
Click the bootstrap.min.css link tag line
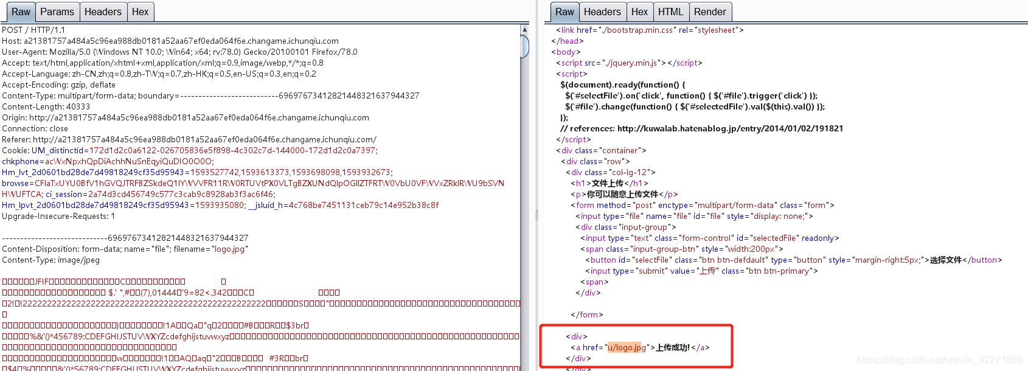click(x=650, y=30)
